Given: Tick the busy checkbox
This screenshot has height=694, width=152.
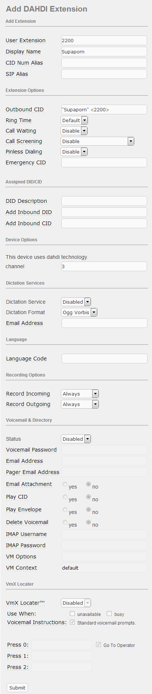Looking at the screenshot, I should point(109,614).
